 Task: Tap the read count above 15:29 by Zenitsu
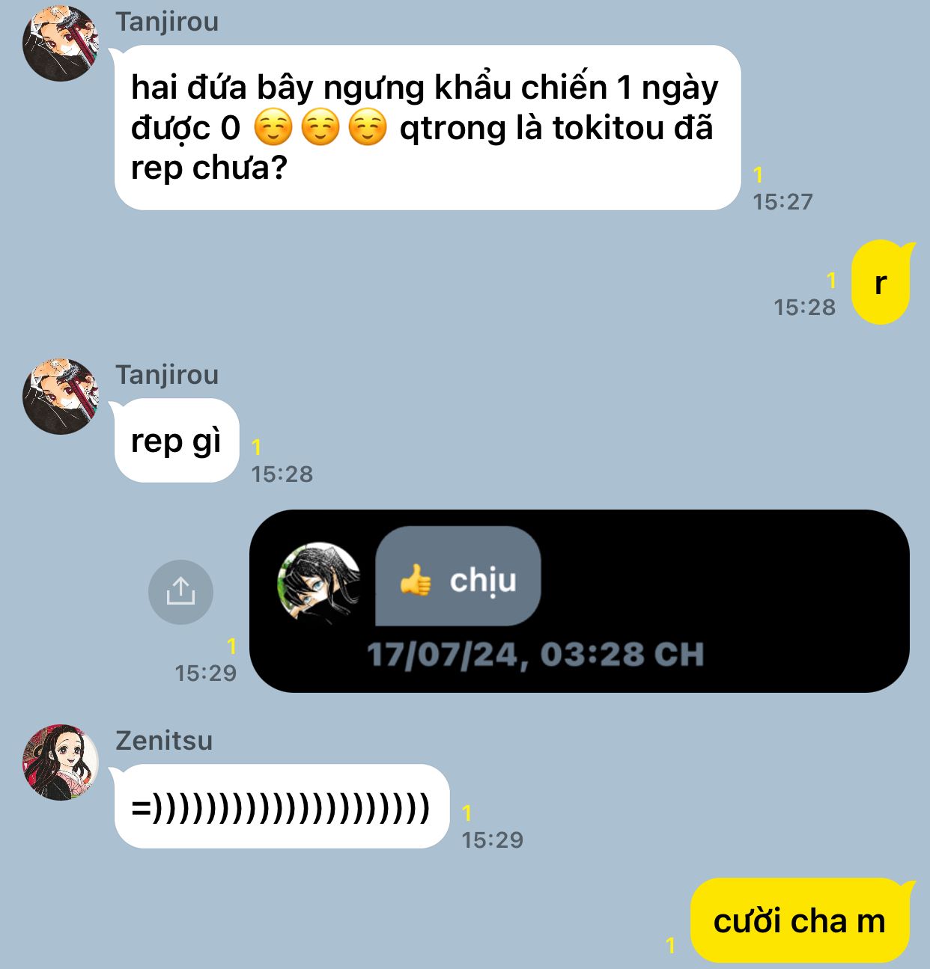point(467,813)
